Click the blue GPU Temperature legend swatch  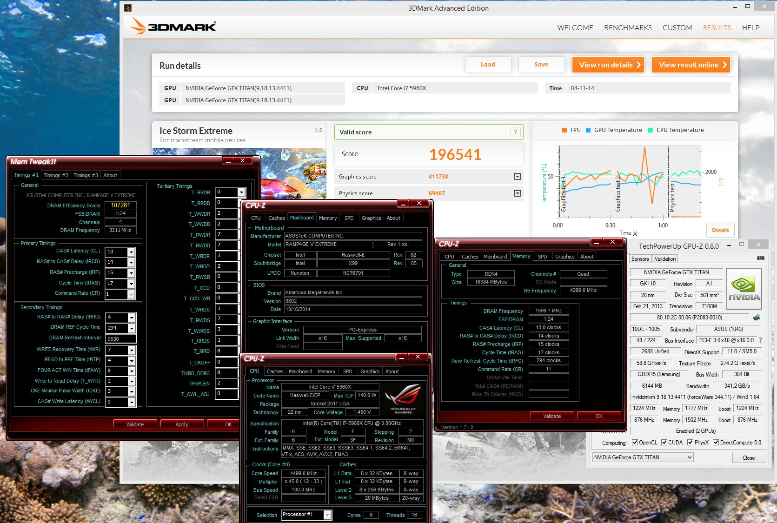coord(588,130)
